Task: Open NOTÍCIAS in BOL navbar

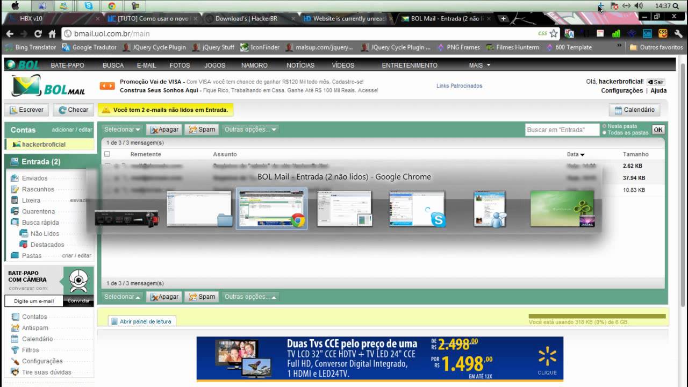Action: (300, 66)
